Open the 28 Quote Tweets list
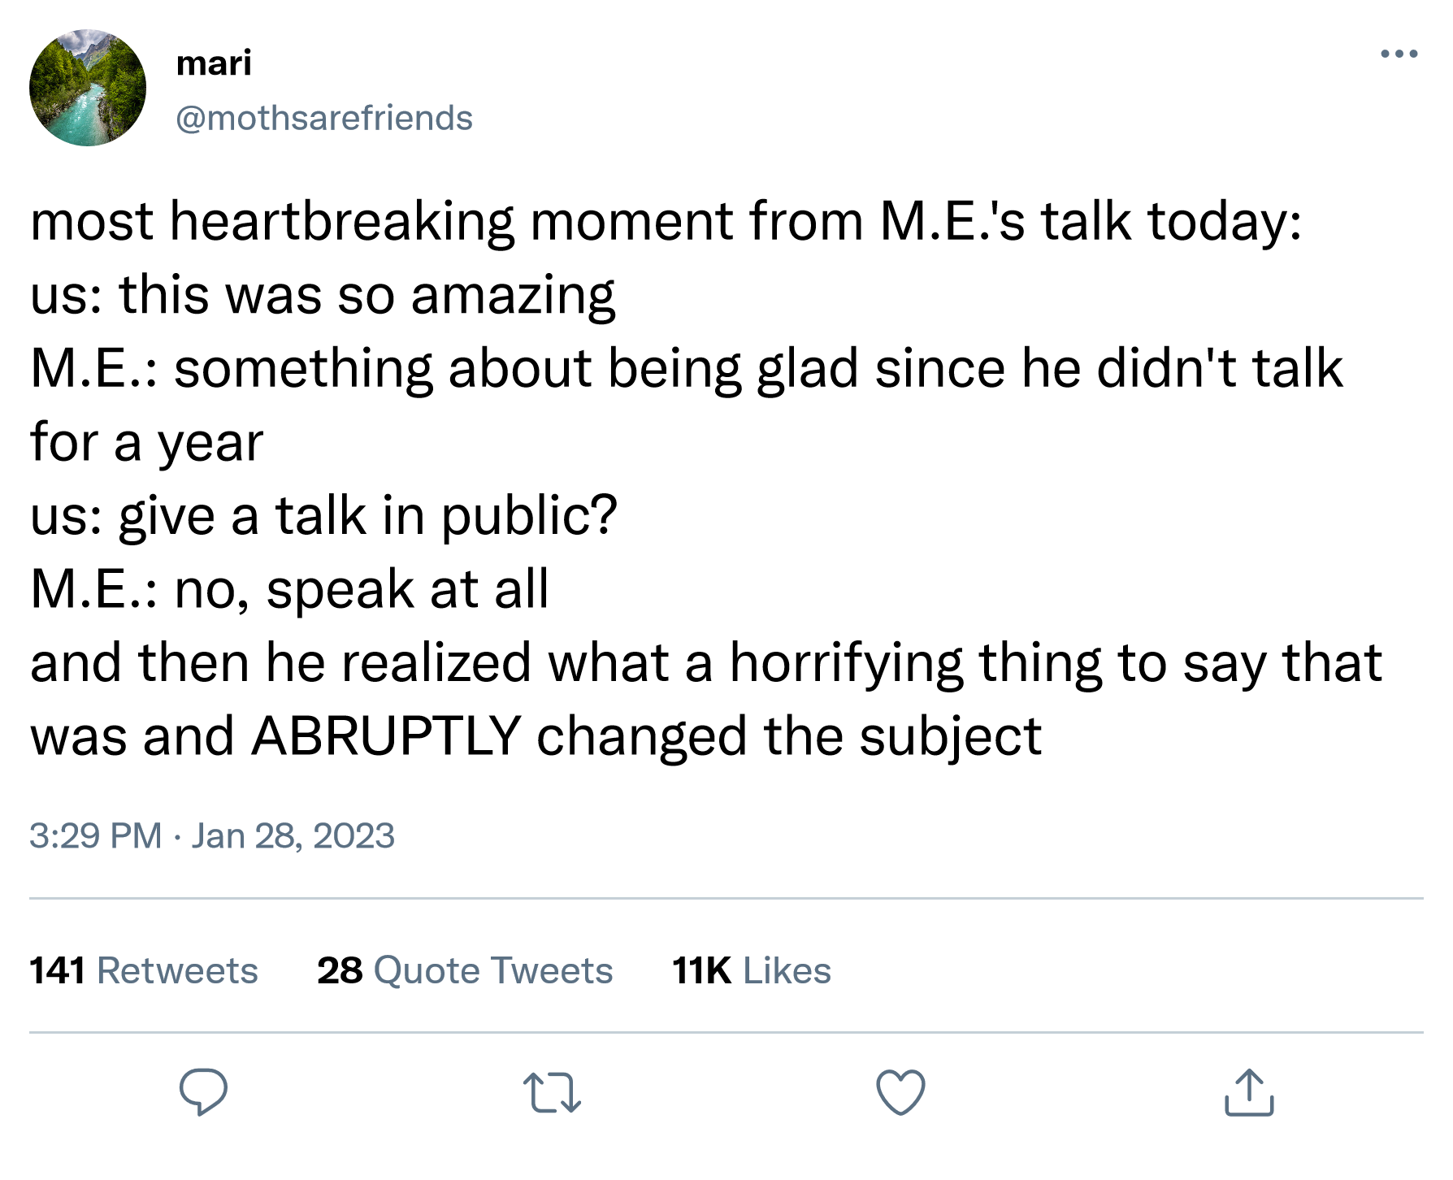The image size is (1453, 1180). 465,970
